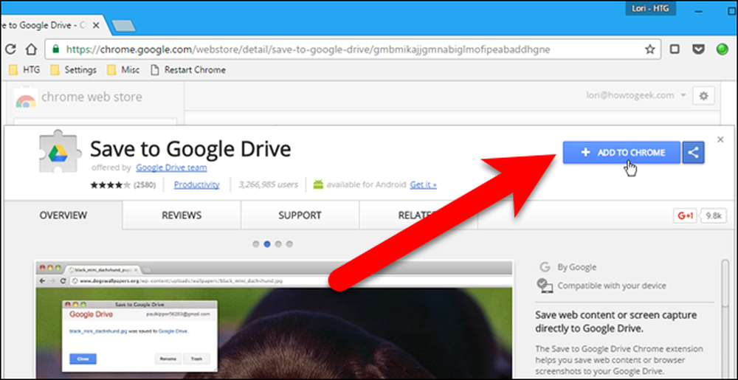Screen dimensions: 738x380
Task: Select the second screenshot carousel dot
Action: (267, 244)
